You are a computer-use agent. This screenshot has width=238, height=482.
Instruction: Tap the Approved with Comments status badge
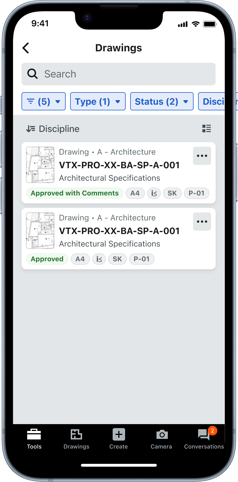pos(75,193)
